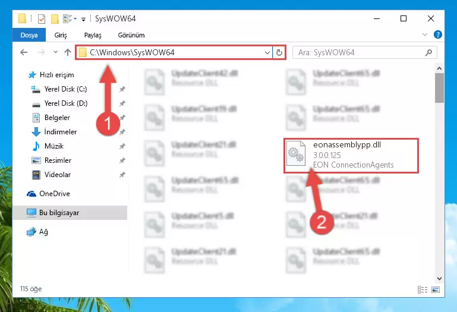Expand the ribbon with the chevron

425,34
